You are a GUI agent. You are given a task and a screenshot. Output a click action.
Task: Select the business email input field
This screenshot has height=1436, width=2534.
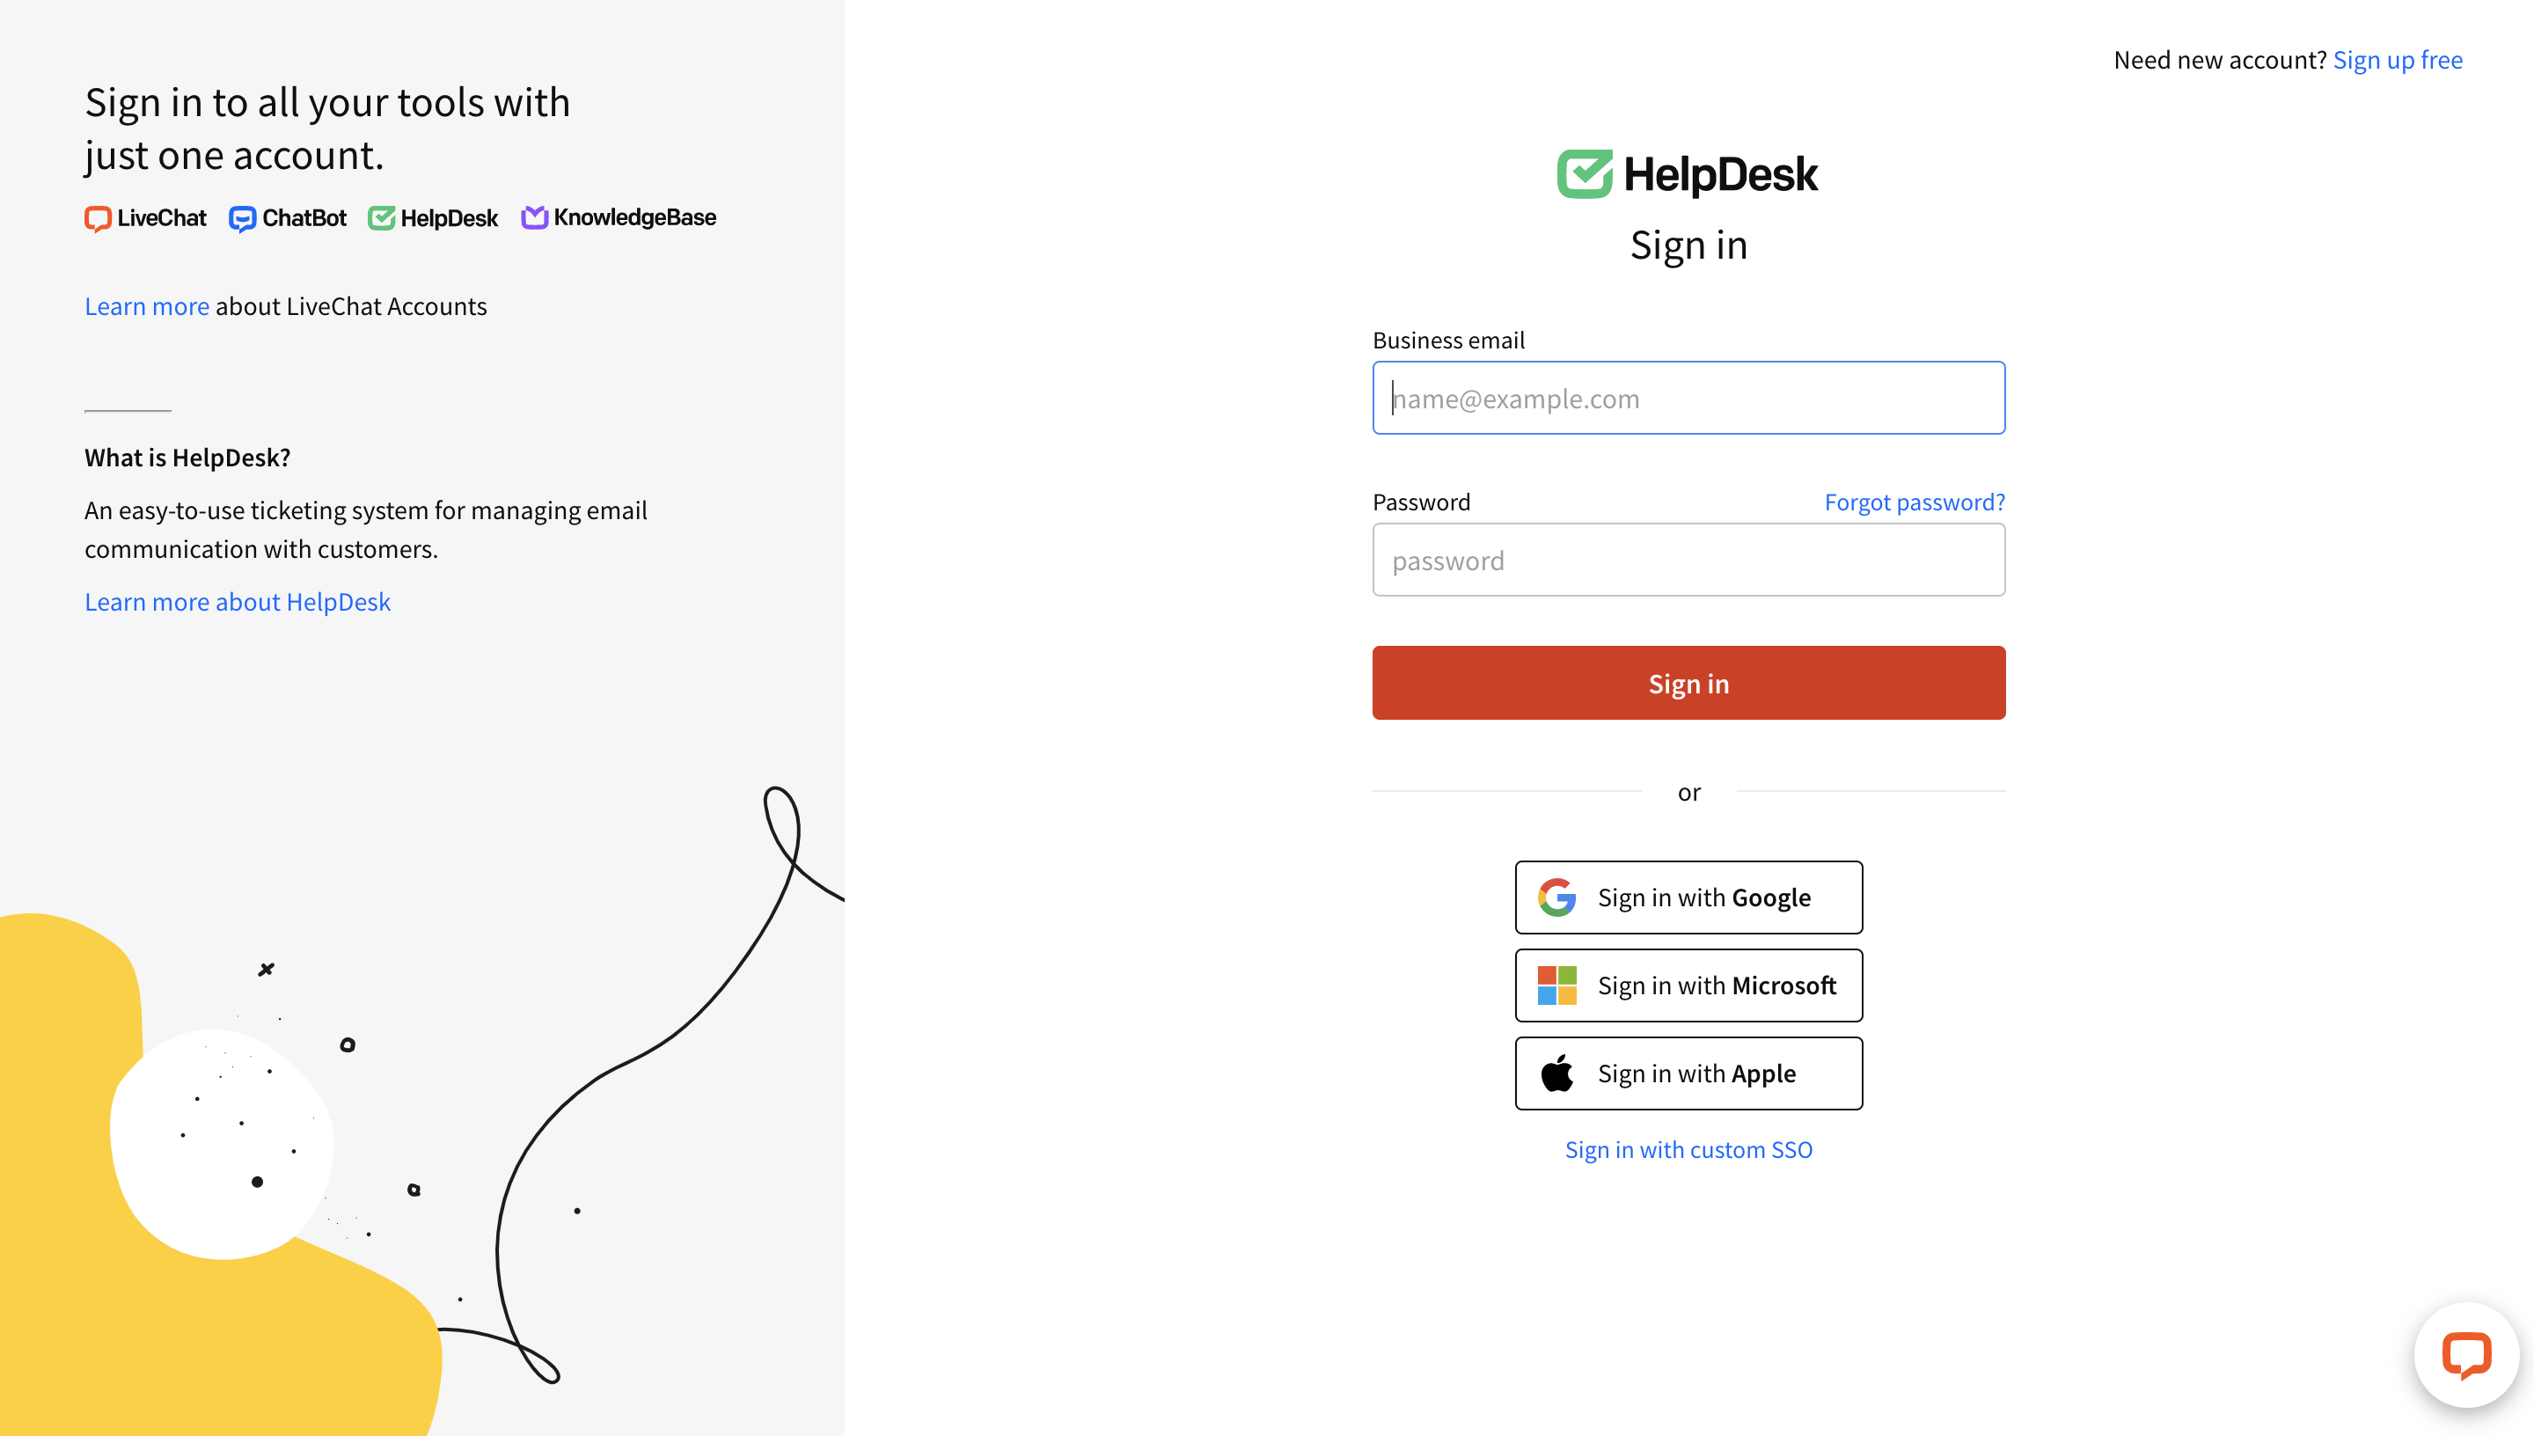[1688, 397]
